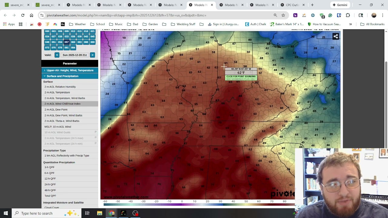Open the purple K extension icon
The height and width of the screenshot is (218, 388).
click(295, 15)
